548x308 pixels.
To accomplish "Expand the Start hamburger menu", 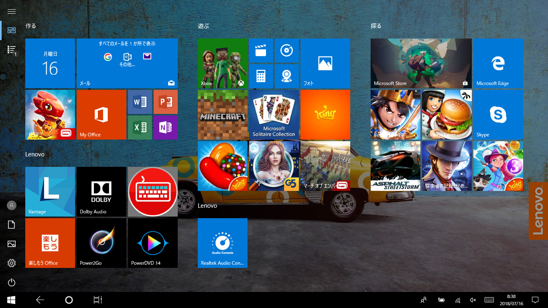I will [x=12, y=11].
